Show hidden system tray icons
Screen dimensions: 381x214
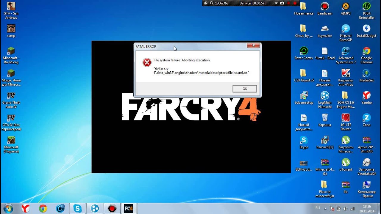pos(326,209)
